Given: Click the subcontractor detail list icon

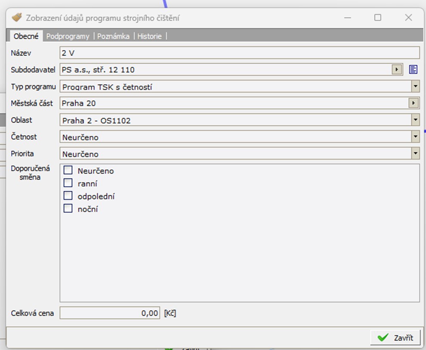Looking at the screenshot, I should pyautogui.click(x=413, y=69).
